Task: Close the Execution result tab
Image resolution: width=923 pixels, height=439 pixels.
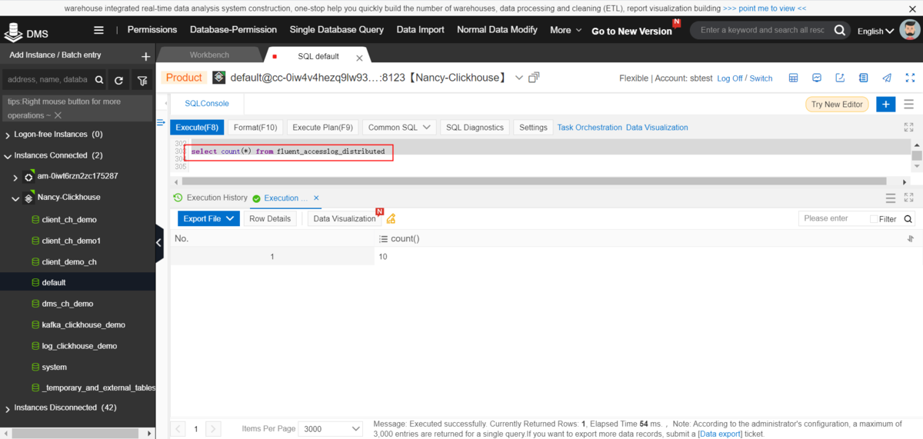Action: coord(316,198)
